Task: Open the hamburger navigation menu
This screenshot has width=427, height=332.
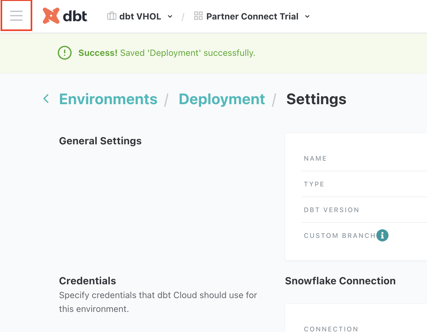Action: (16, 16)
